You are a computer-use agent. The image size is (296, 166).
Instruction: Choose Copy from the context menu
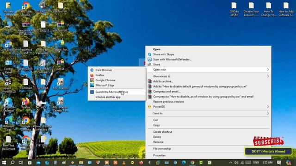pyautogui.click(x=208, y=125)
